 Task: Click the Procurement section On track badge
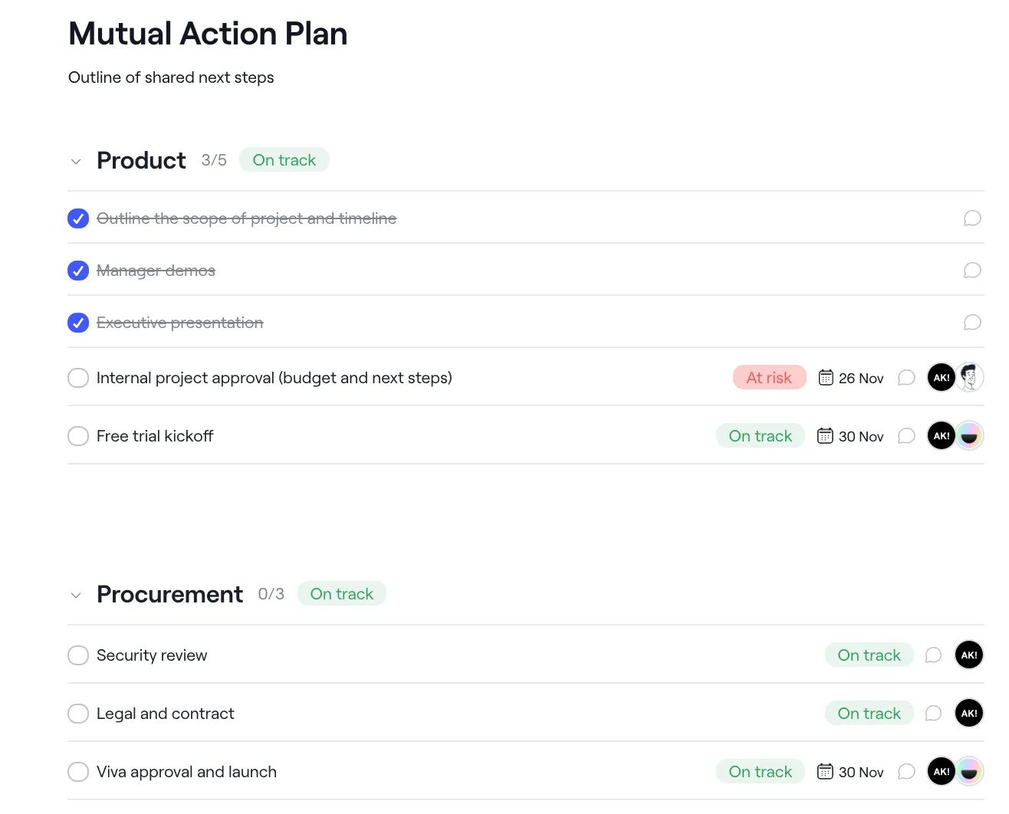tap(341, 594)
